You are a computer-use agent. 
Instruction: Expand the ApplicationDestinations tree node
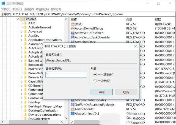(x=22, y=40)
